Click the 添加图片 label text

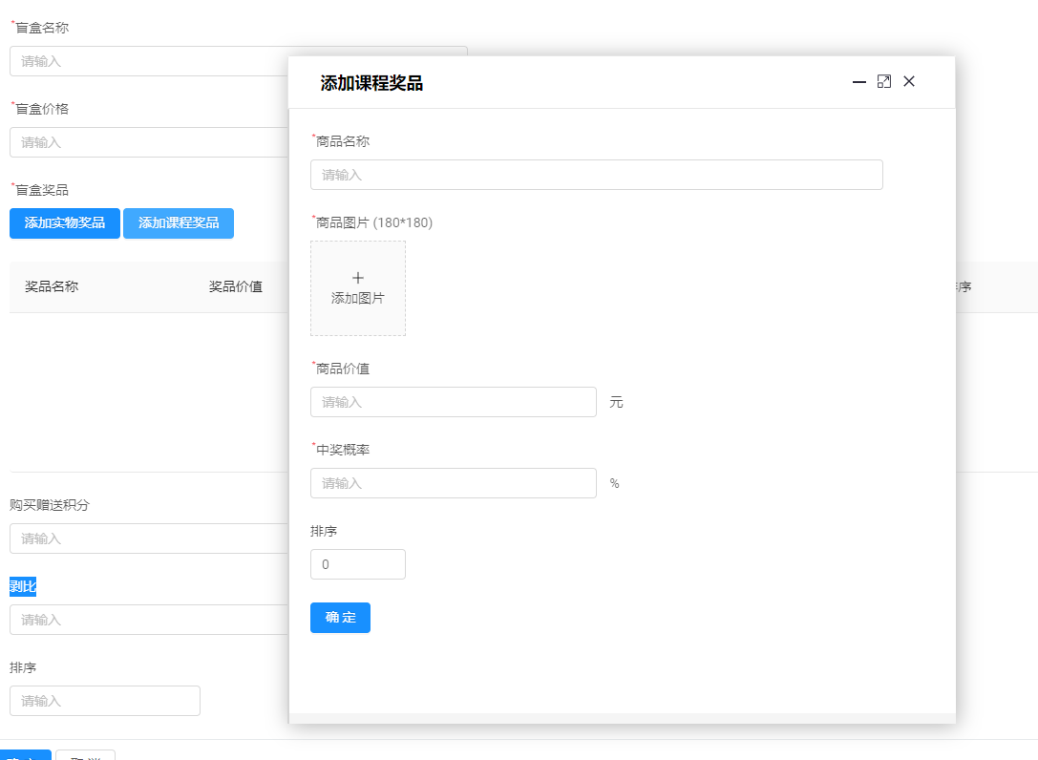pos(358,299)
